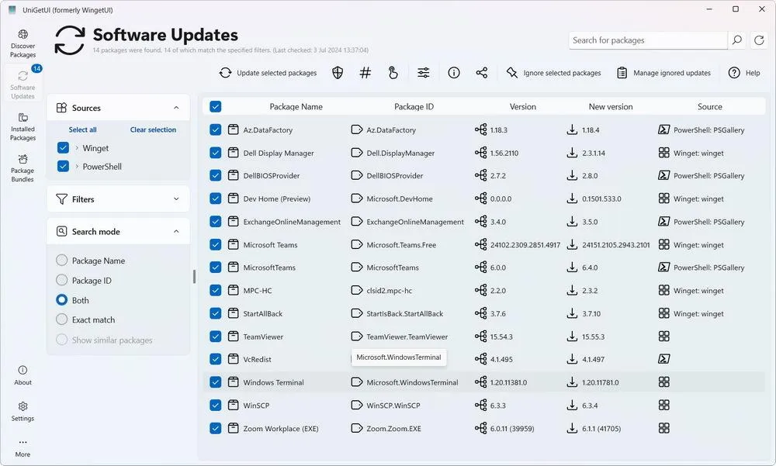Click the sidebar splitter handle

point(194,277)
